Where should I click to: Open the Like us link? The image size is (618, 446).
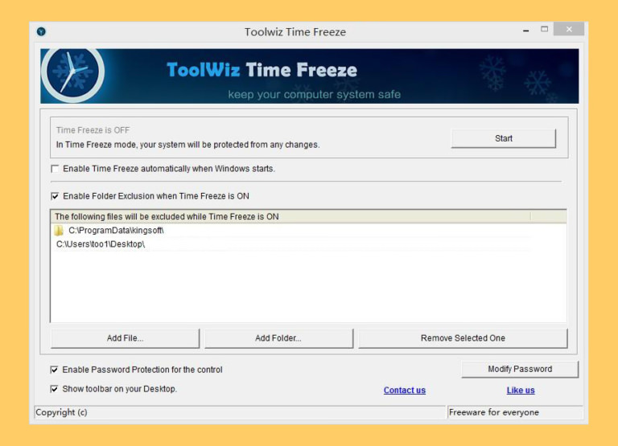[x=521, y=390]
